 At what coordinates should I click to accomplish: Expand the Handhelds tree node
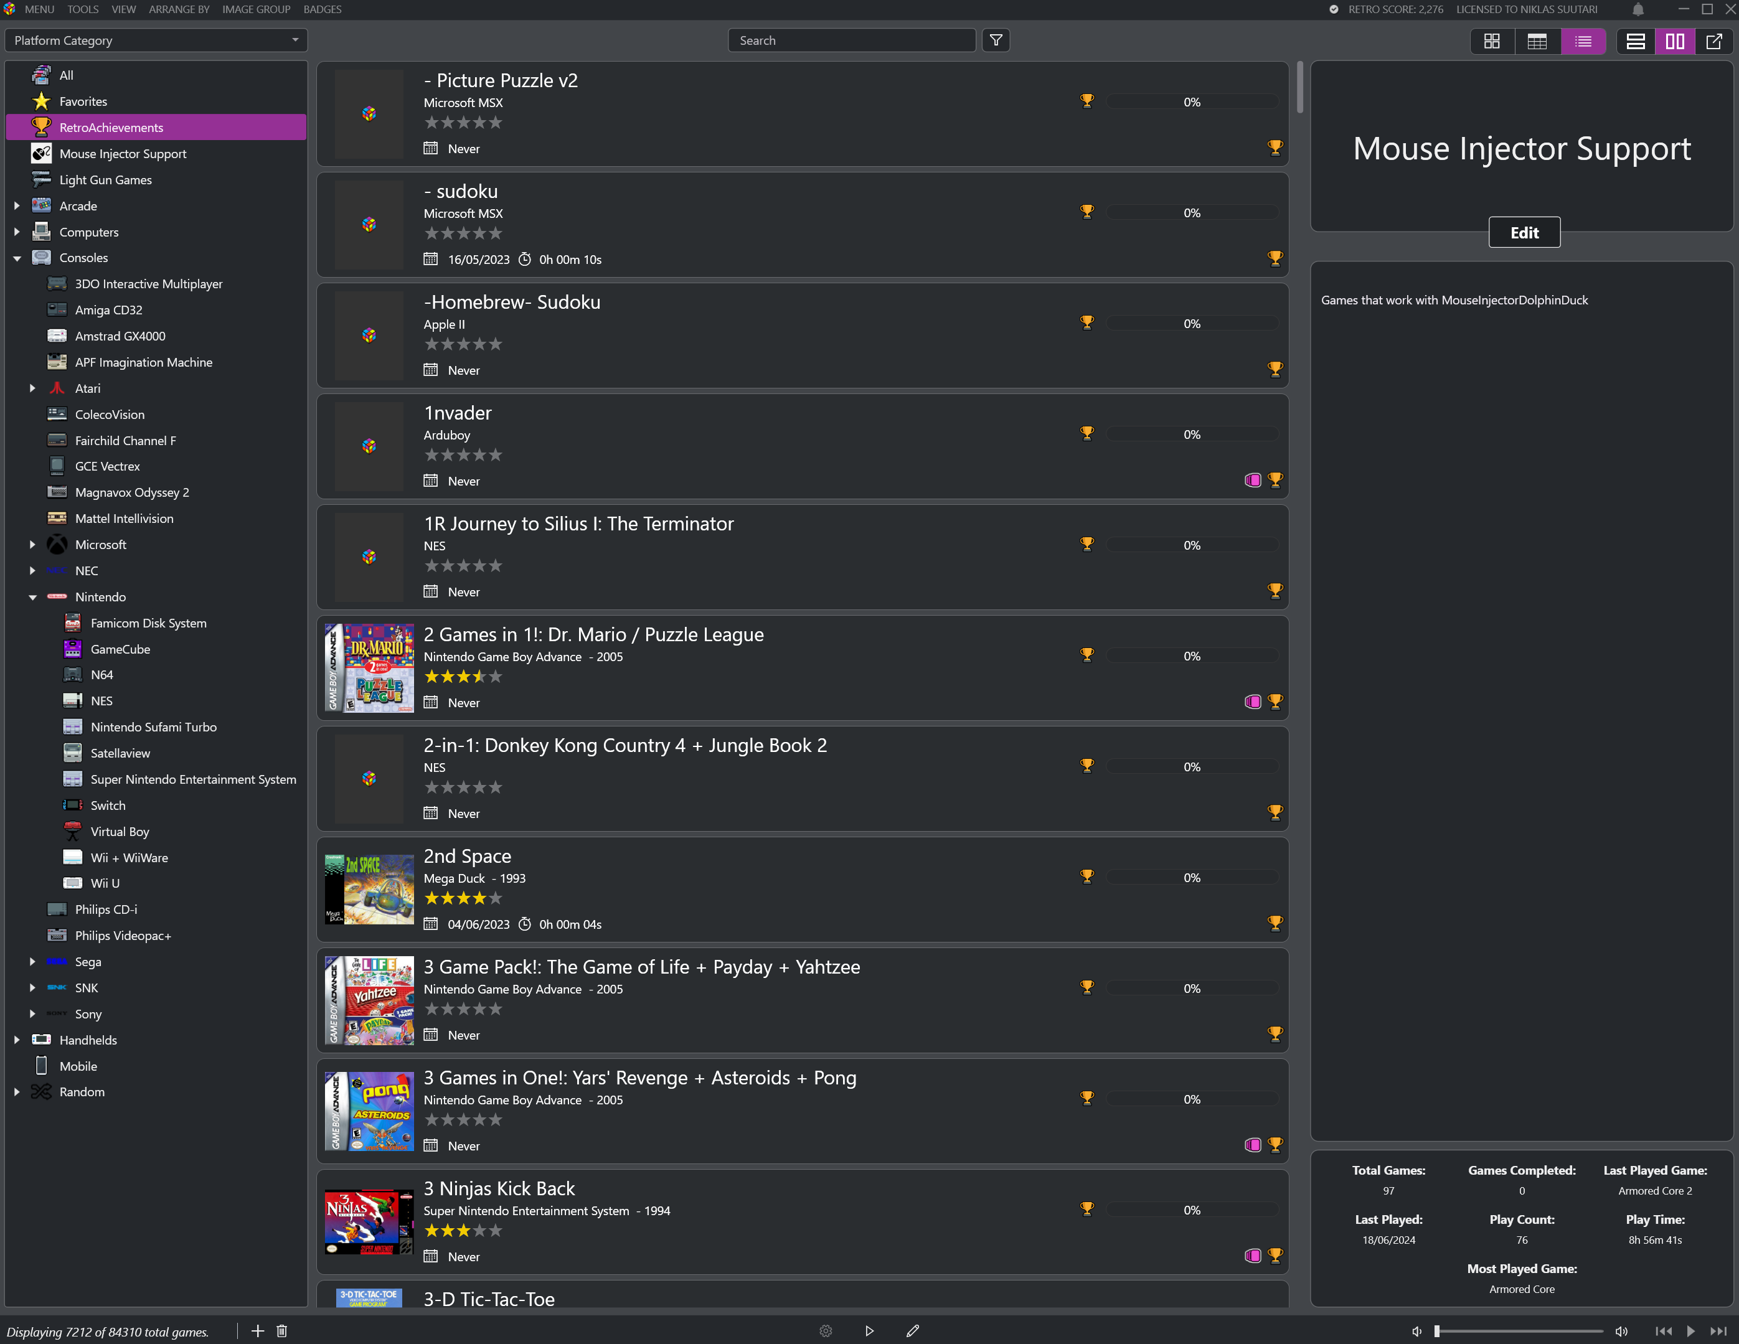coord(17,1040)
